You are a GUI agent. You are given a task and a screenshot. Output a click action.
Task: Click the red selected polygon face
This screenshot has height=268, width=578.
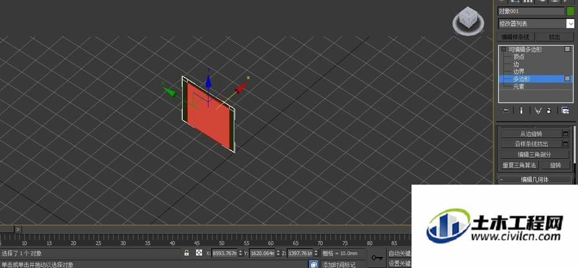tap(208, 116)
